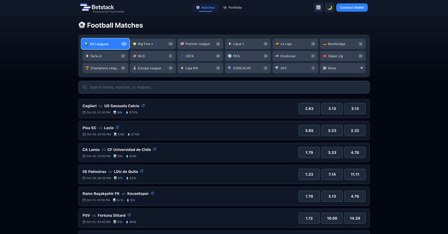Select draw odds 10.00 for PSV match
This screenshot has height=234, width=448.
(x=332, y=218)
